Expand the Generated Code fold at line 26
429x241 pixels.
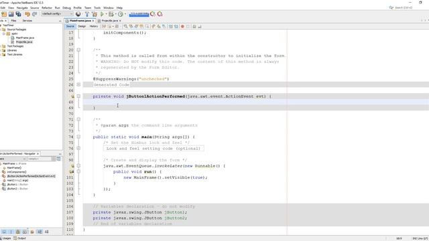tap(78, 85)
